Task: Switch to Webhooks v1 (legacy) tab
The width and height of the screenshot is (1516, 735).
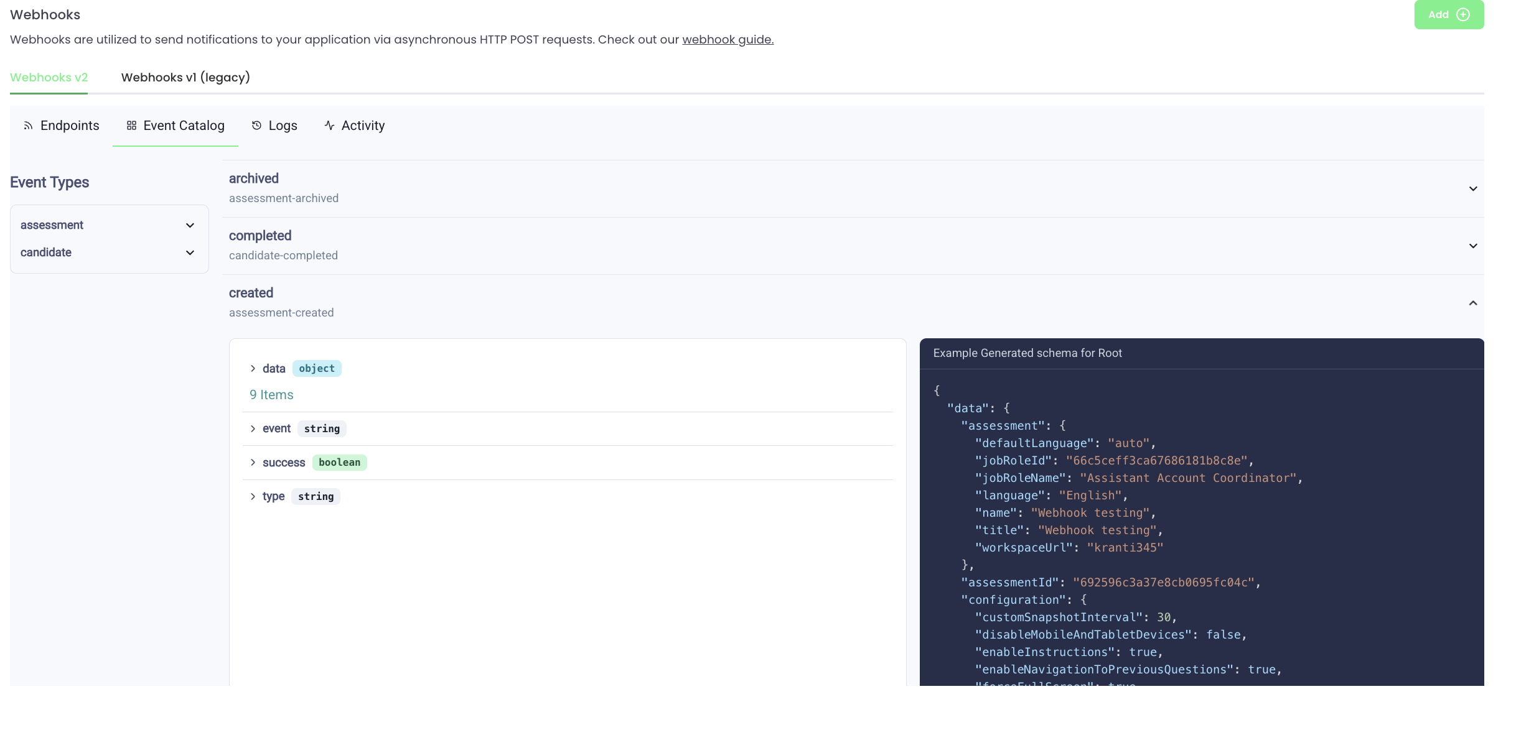Action: click(x=185, y=78)
